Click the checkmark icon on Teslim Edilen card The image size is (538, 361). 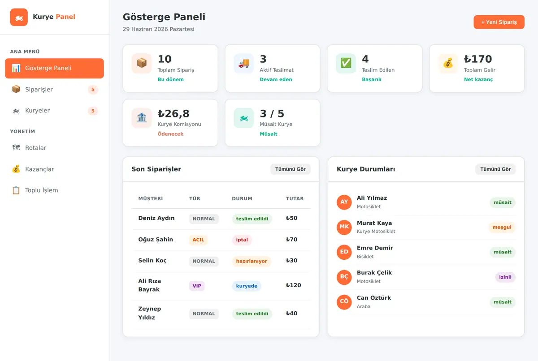pos(346,64)
